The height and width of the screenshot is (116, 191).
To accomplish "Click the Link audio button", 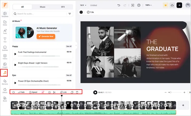I will click(x=63, y=92).
